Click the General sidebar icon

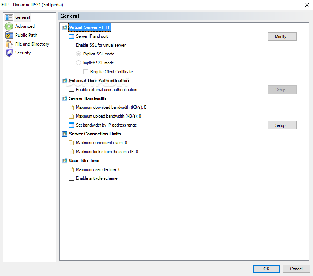click(9, 17)
